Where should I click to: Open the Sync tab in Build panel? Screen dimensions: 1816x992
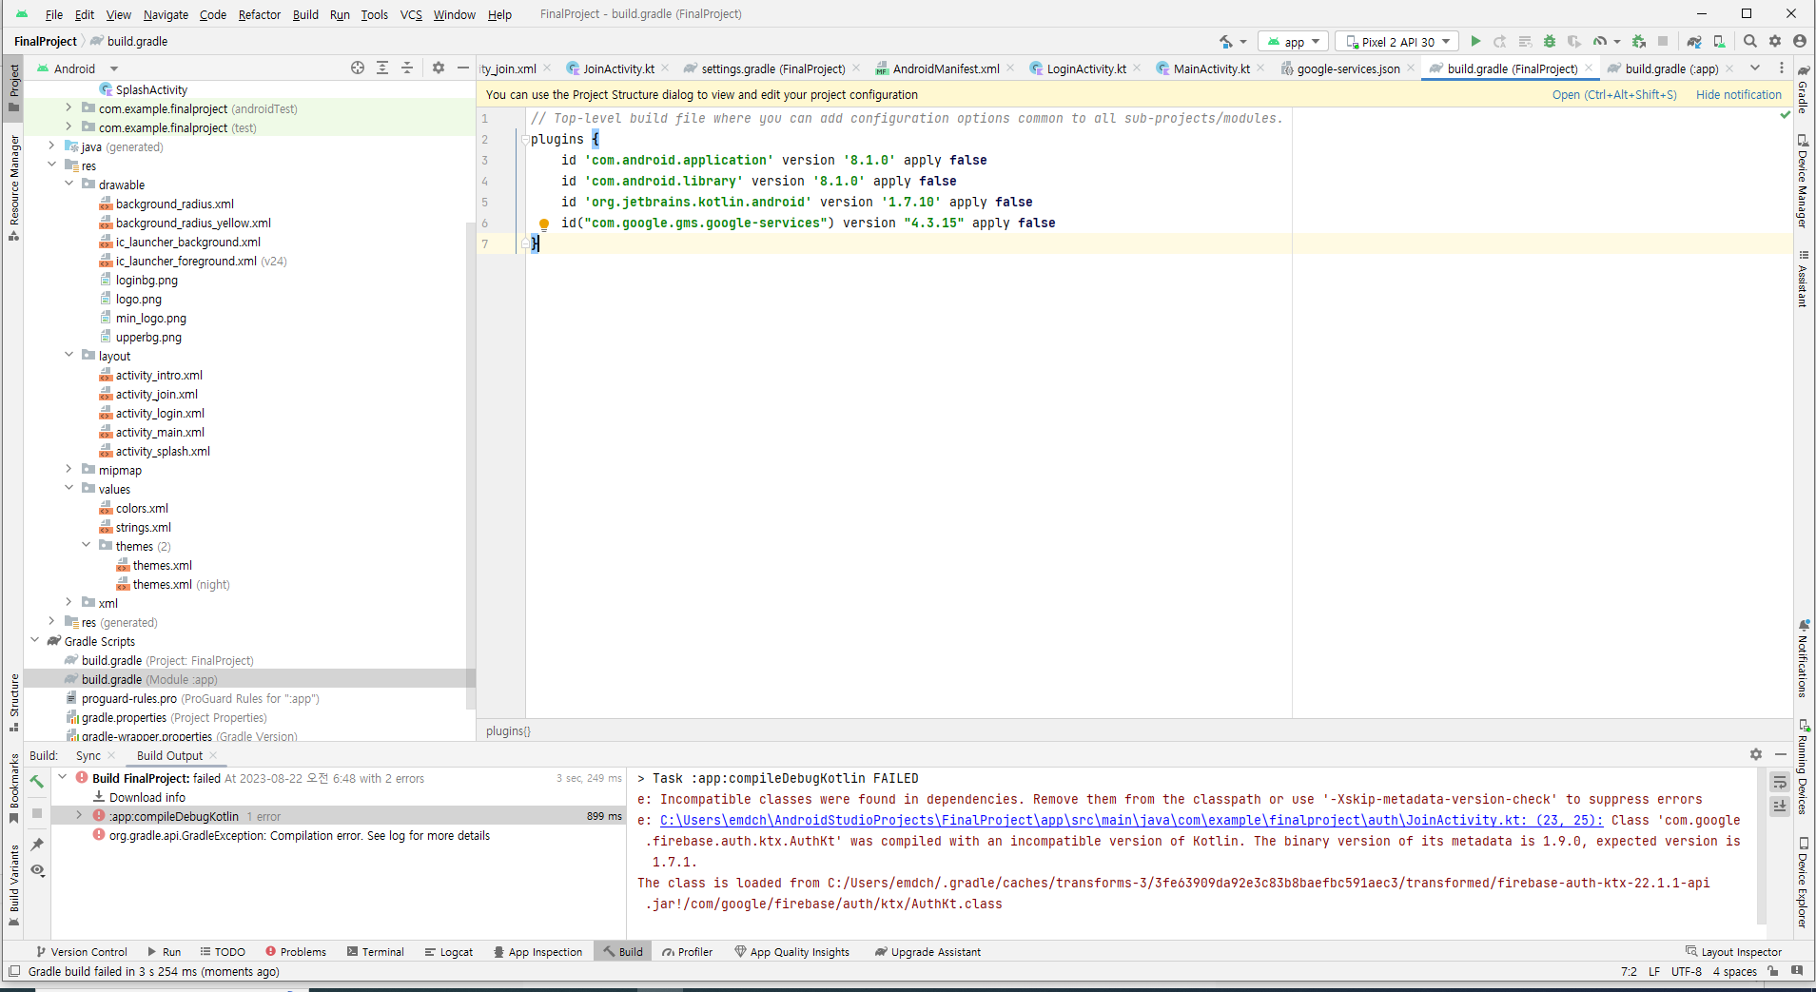pos(88,755)
